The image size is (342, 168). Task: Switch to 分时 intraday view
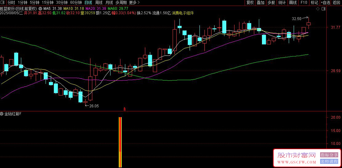(x=11, y=3)
